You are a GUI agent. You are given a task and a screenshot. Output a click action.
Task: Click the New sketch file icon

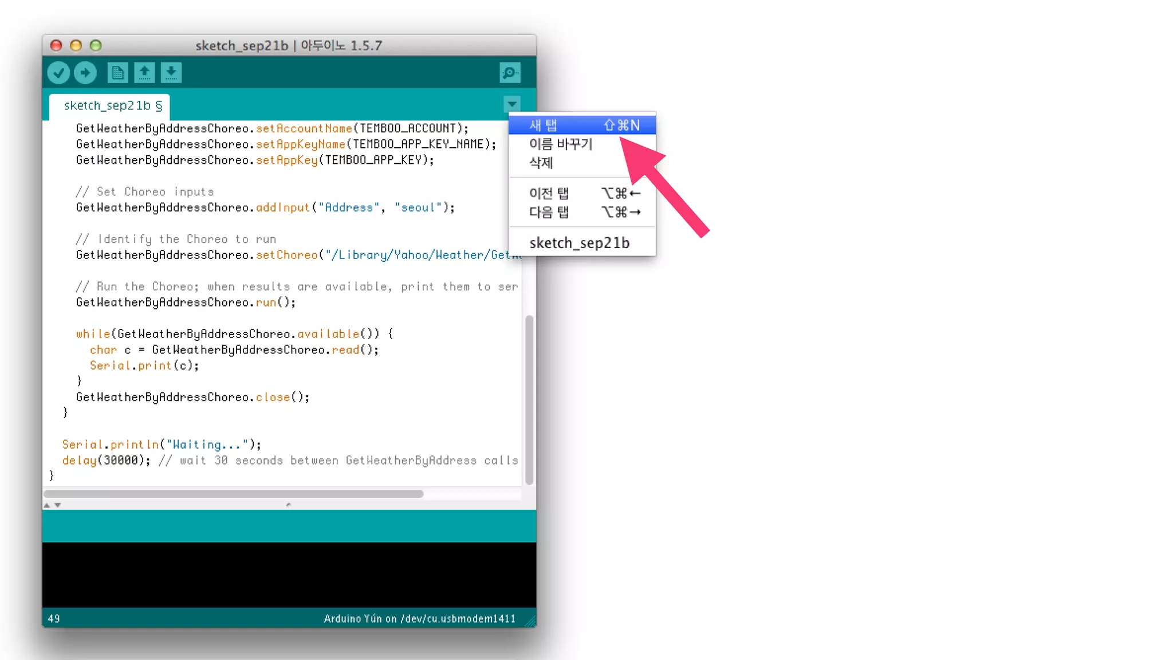117,73
